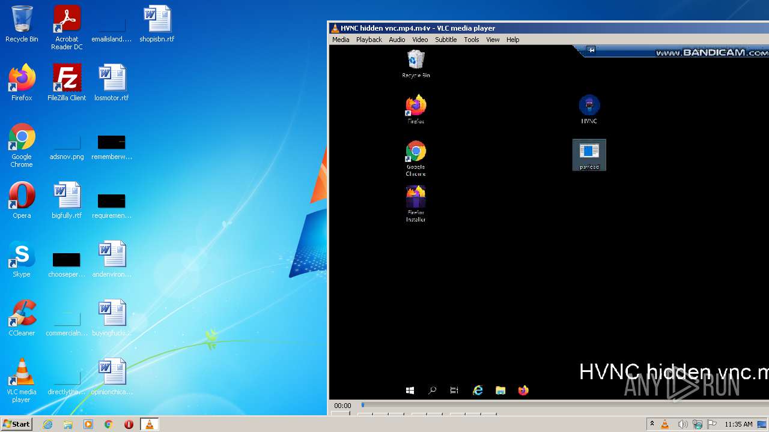Show hidden system tray icons
The image size is (769, 432).
[x=652, y=424]
